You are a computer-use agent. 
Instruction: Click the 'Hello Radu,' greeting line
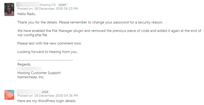point(27,14)
